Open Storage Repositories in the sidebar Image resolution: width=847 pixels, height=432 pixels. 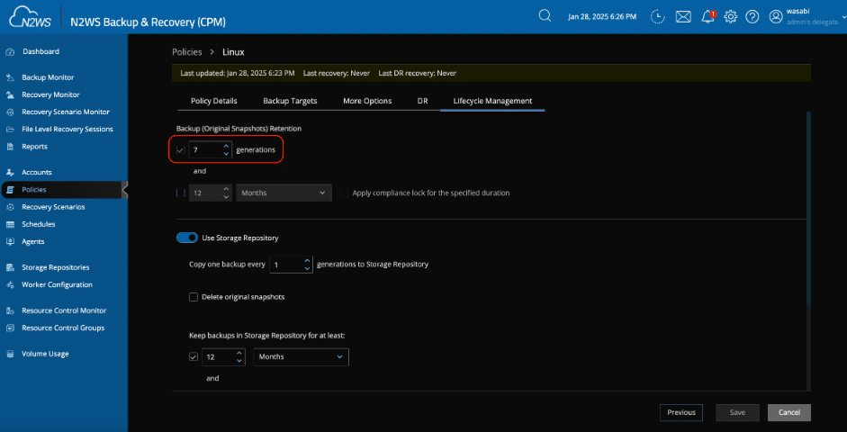coord(56,268)
